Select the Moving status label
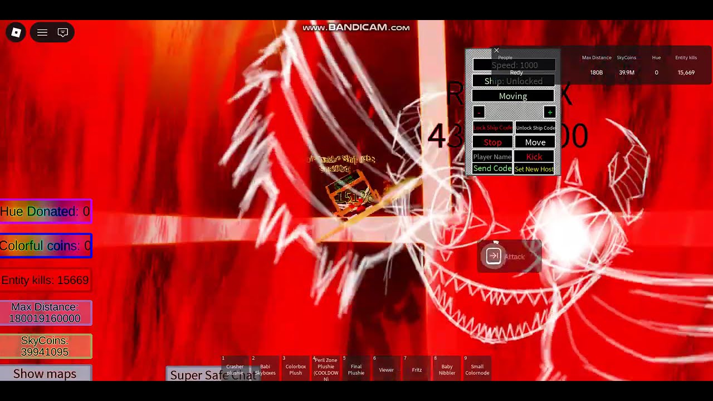Viewport: 713px width, 401px height. 513,96
